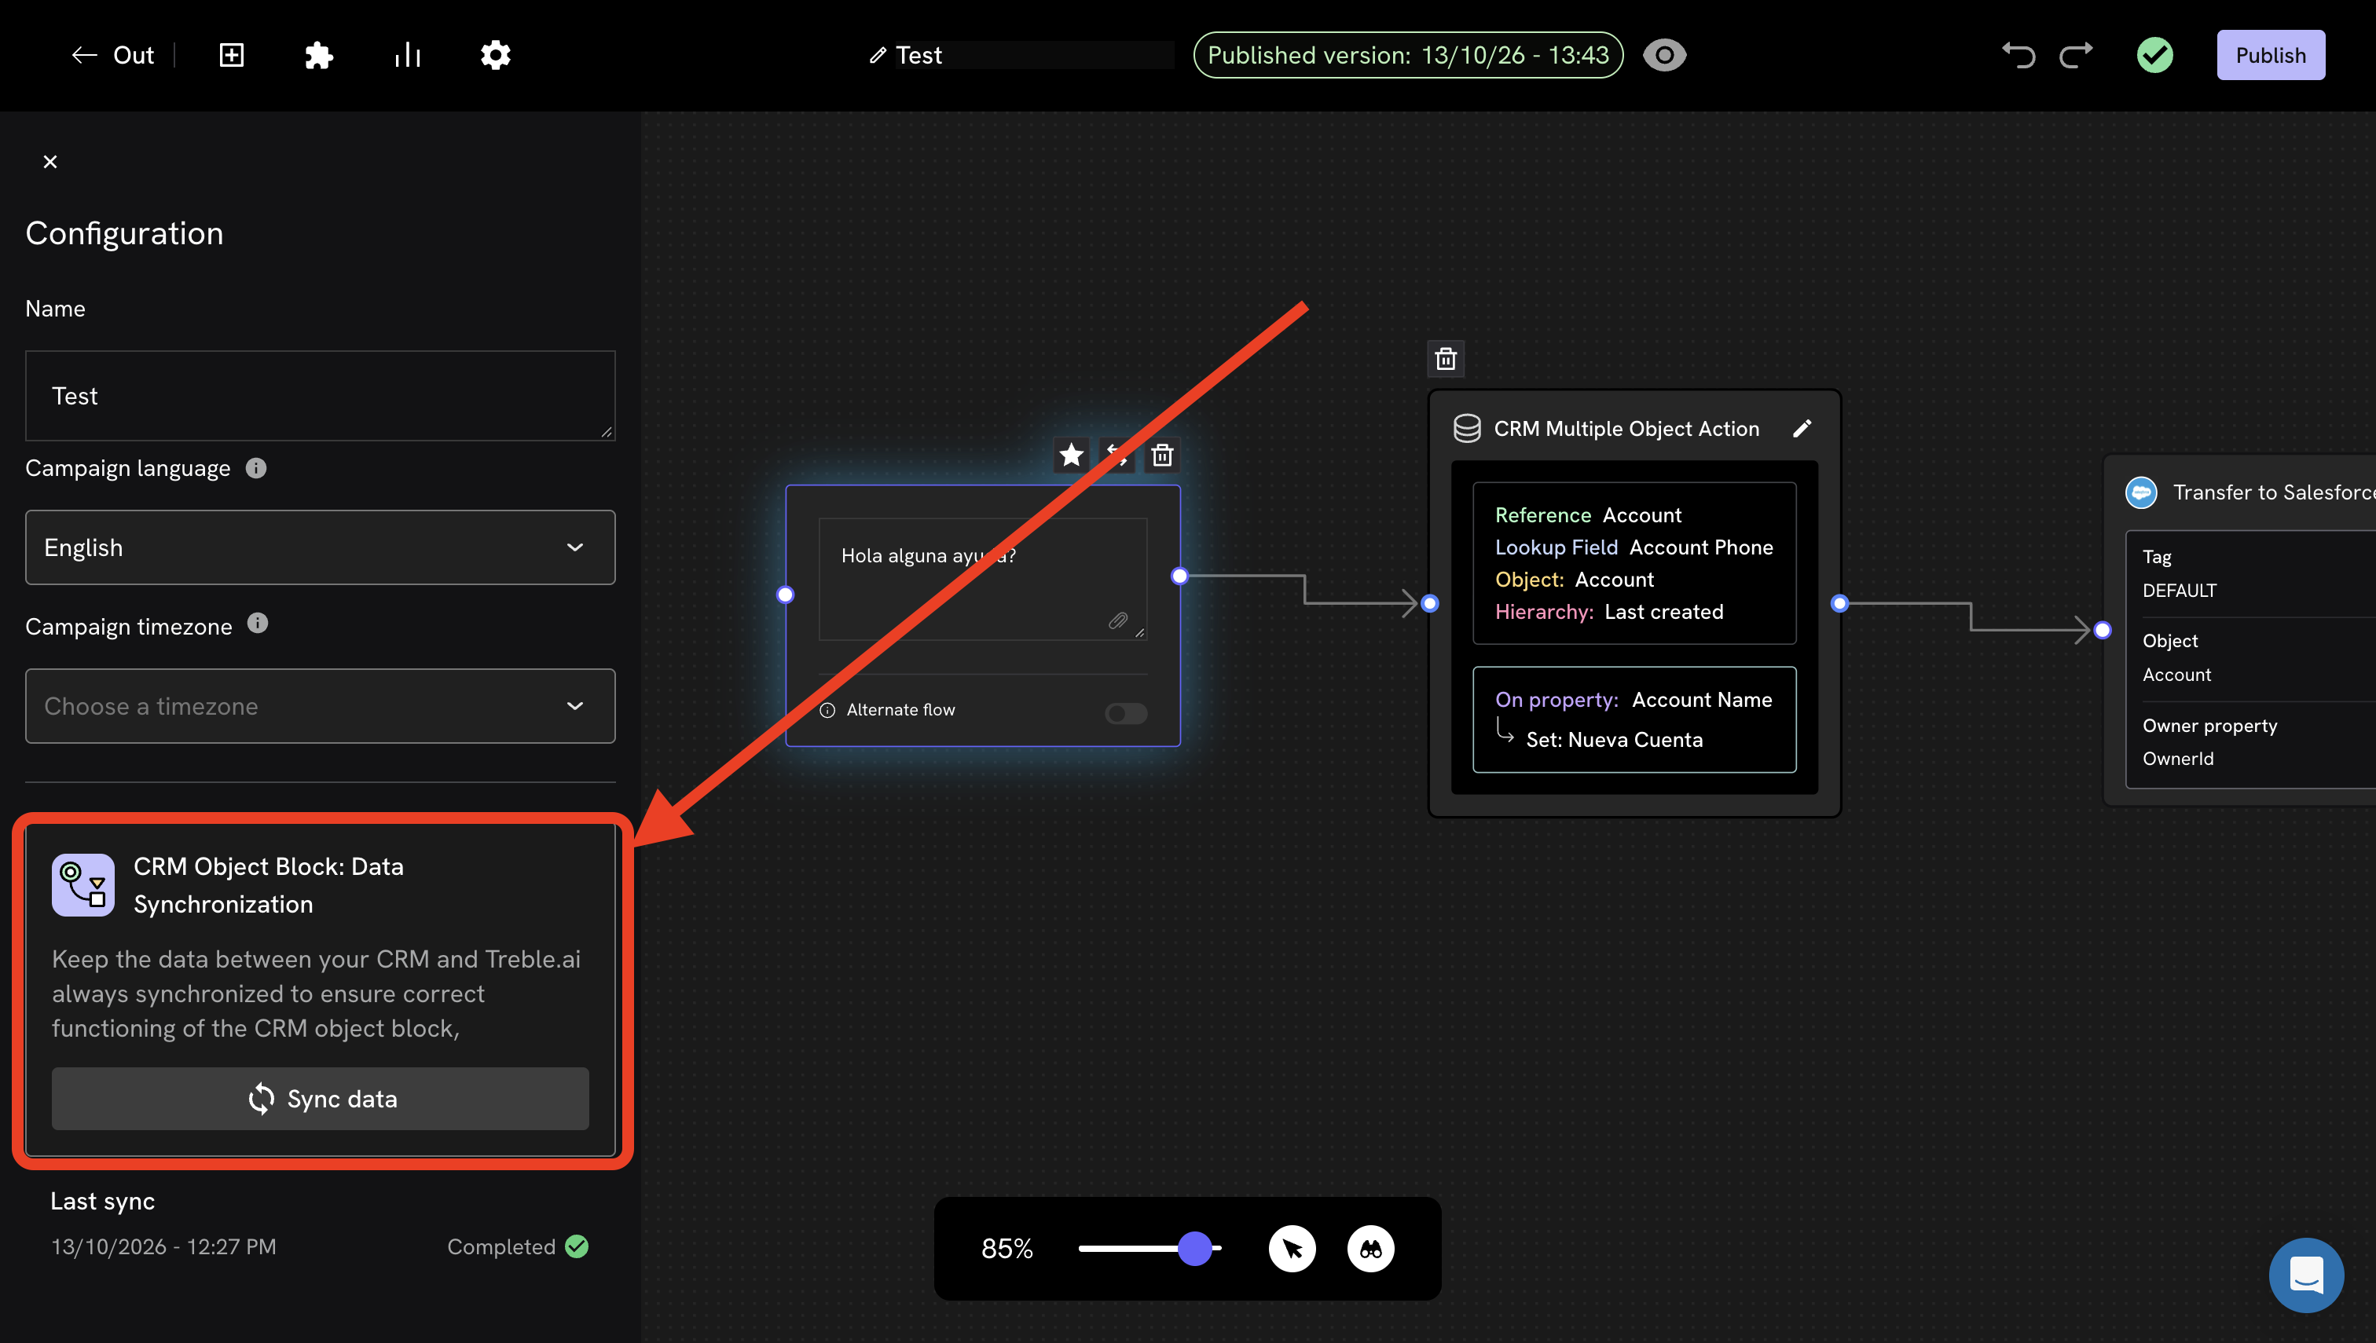Click the Published version badge
The width and height of the screenshot is (2376, 1343).
(1408, 55)
